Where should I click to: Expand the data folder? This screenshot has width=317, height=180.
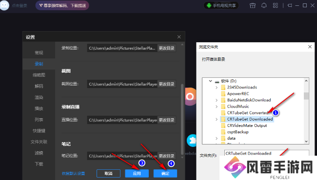217,138
